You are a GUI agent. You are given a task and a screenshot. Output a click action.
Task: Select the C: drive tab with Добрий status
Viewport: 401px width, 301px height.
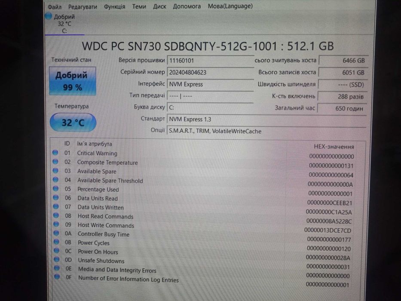(64, 24)
